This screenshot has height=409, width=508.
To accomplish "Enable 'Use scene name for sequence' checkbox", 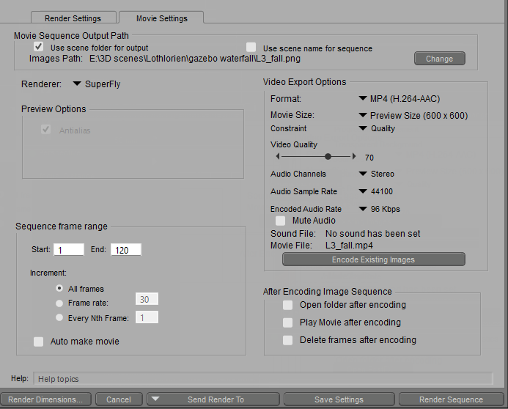I will click(x=251, y=47).
